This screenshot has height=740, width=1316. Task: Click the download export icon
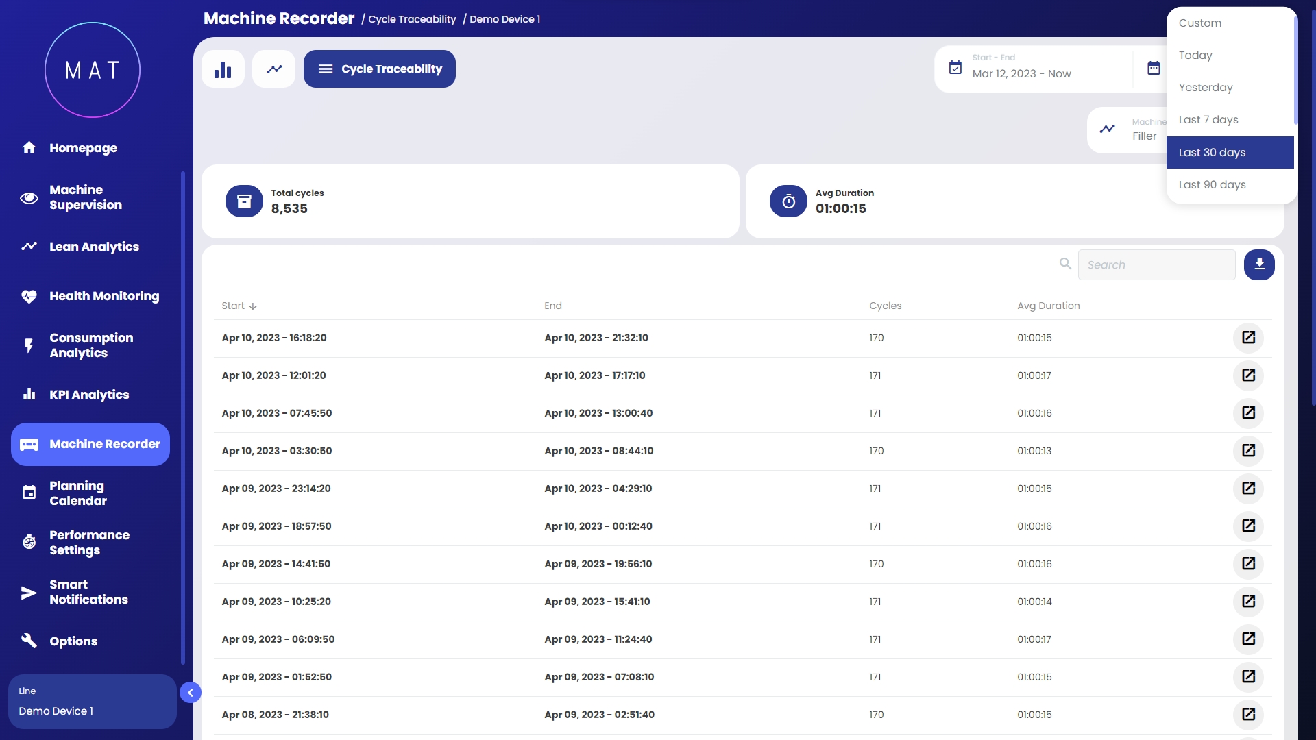pyautogui.click(x=1259, y=264)
